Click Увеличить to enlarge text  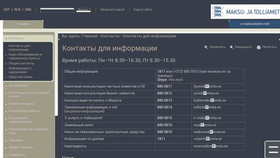coord(217,47)
